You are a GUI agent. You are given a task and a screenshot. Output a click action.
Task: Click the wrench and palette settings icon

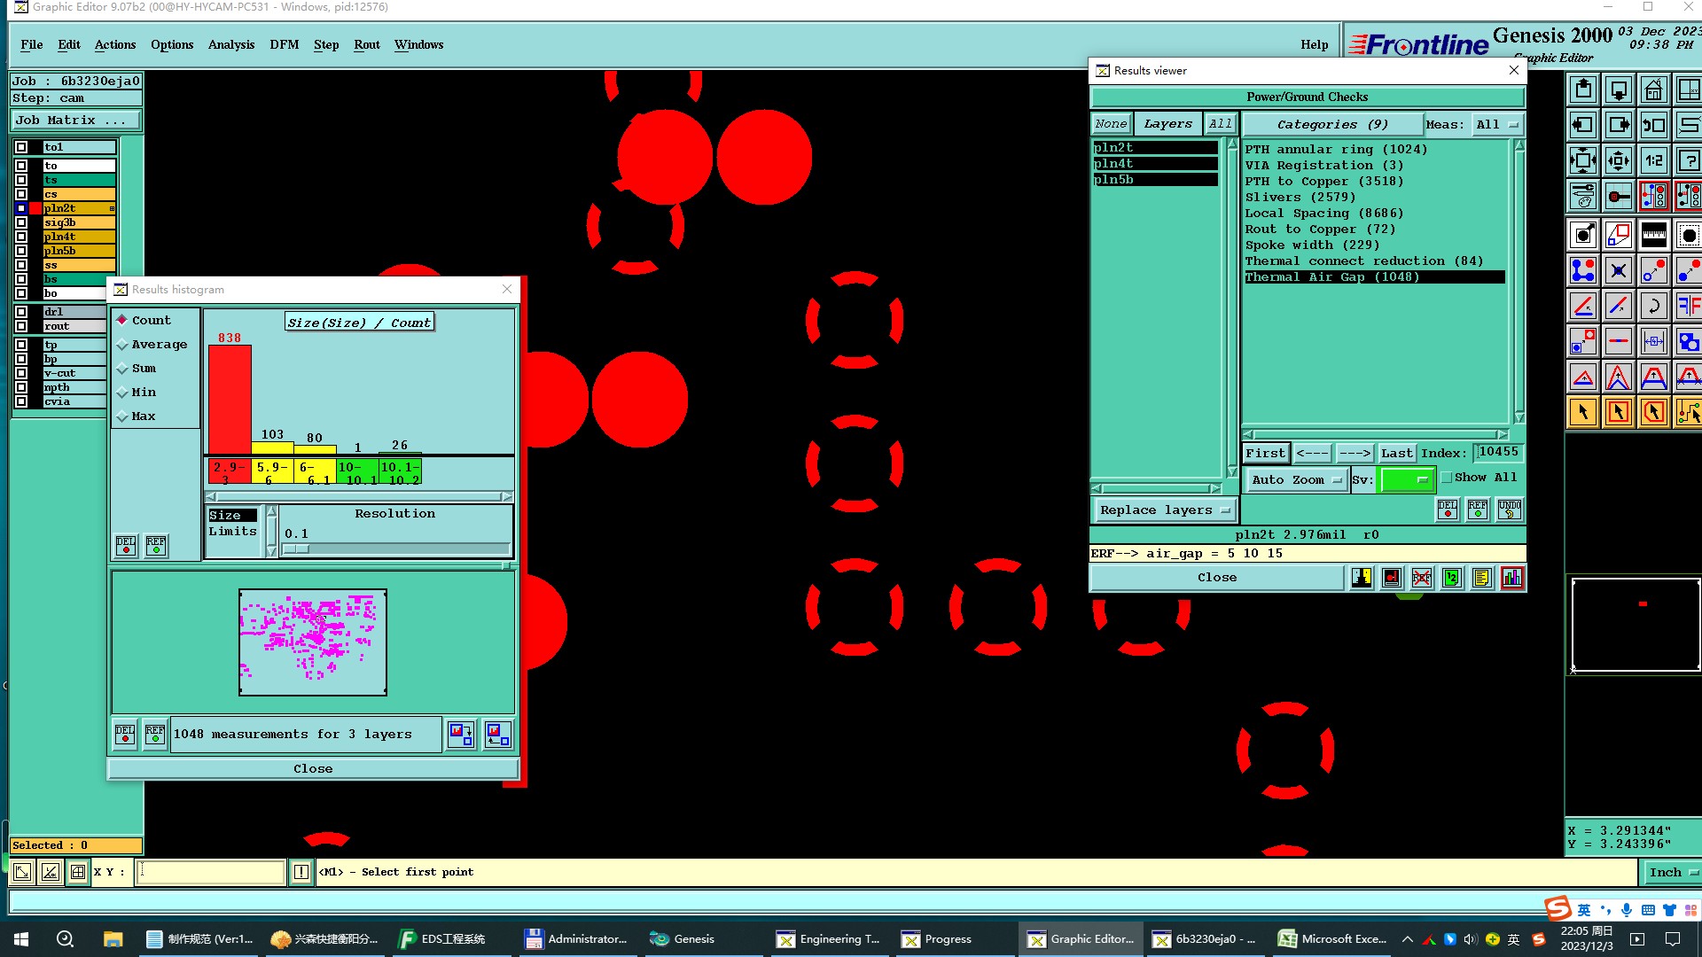(1583, 195)
